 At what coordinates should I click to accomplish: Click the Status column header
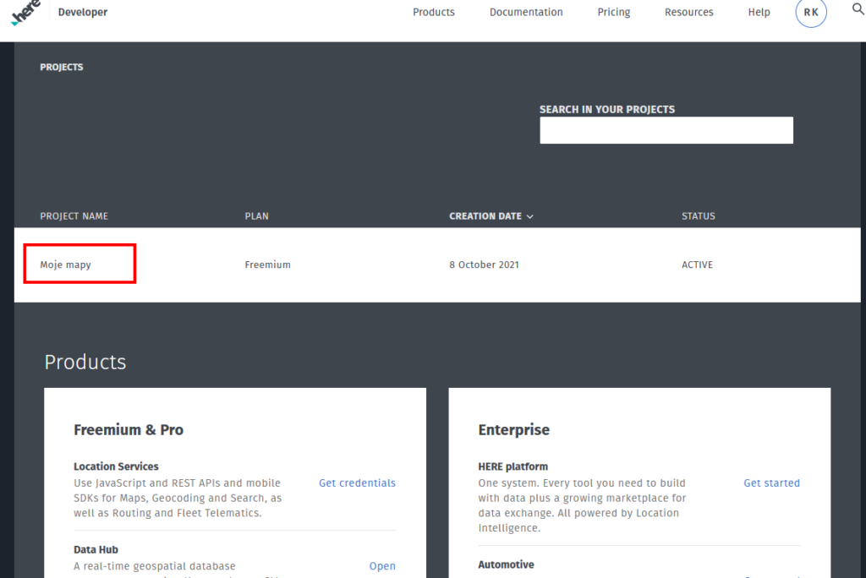(x=698, y=216)
